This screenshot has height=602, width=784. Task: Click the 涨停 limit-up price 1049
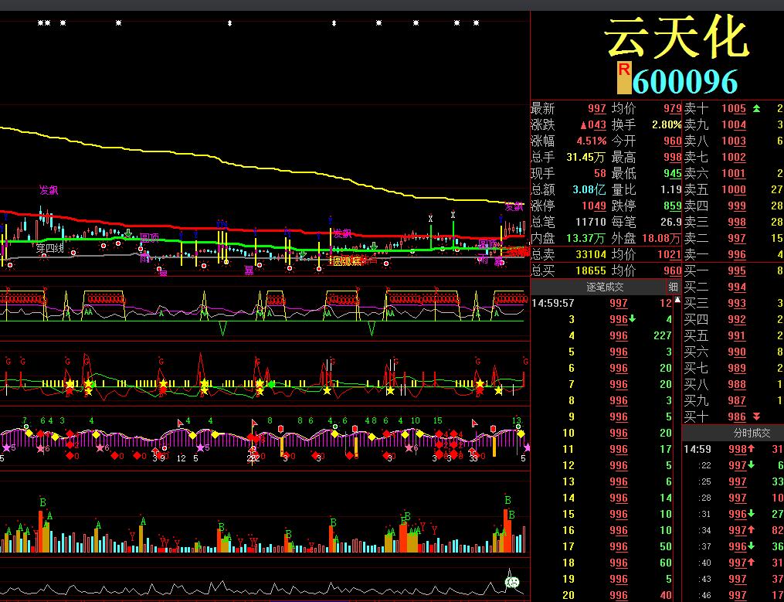tap(594, 206)
